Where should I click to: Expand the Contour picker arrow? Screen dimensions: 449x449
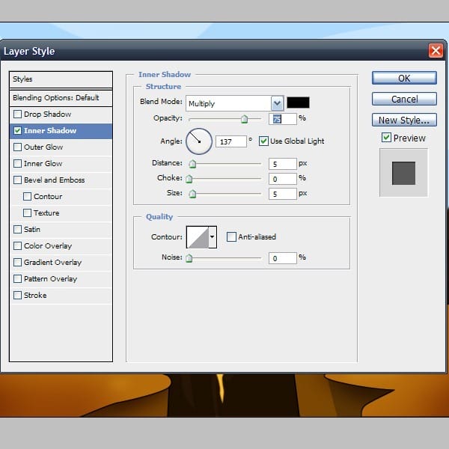click(213, 237)
